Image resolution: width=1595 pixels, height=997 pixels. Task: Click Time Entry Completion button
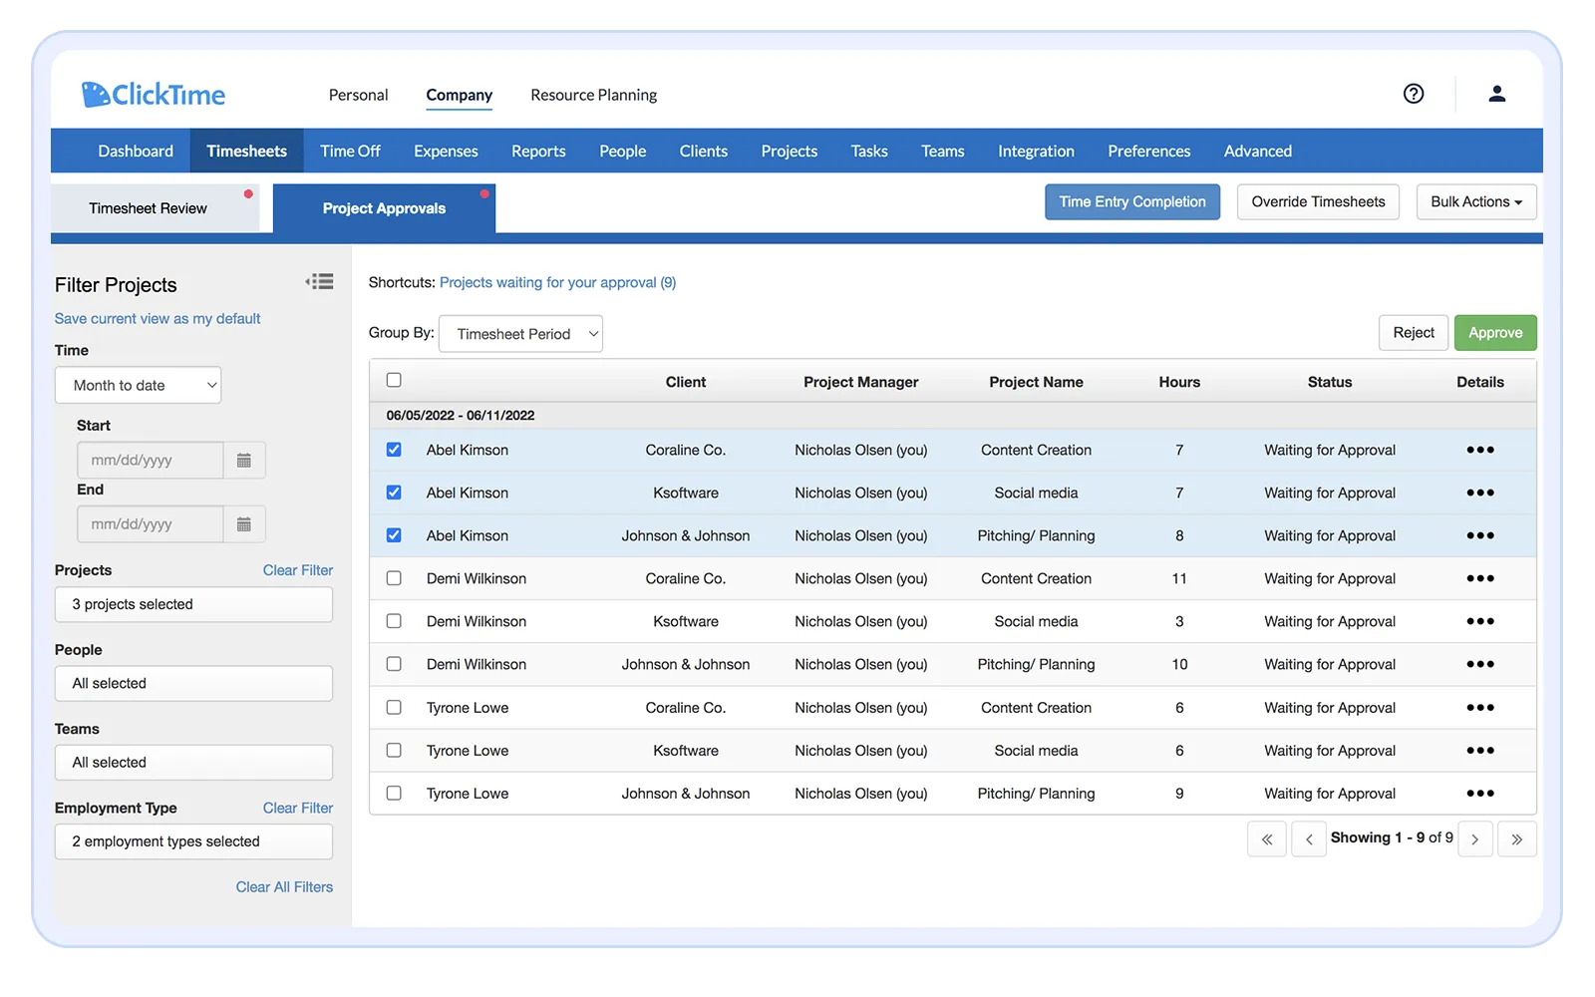click(x=1132, y=202)
